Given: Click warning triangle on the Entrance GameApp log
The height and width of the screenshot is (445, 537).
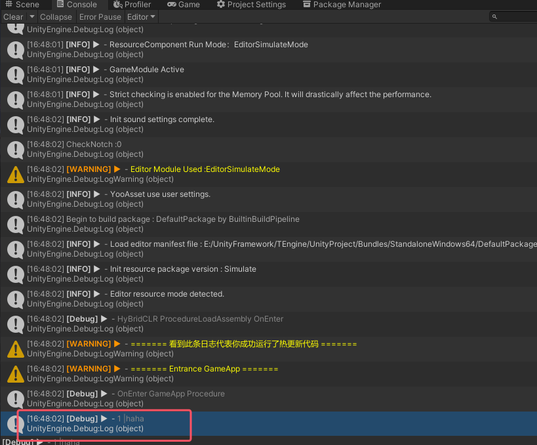Looking at the screenshot, I should tap(14, 373).
